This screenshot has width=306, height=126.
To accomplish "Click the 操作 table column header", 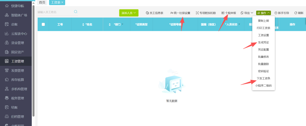I will click(292, 24).
